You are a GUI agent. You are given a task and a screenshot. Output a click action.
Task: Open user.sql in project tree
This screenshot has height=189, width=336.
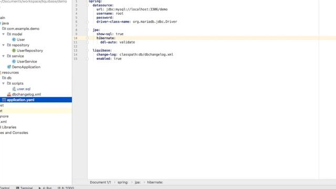24,89
